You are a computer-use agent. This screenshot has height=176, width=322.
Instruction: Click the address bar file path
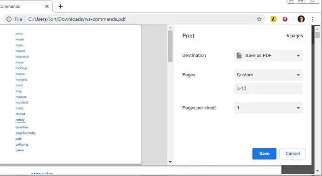77,19
